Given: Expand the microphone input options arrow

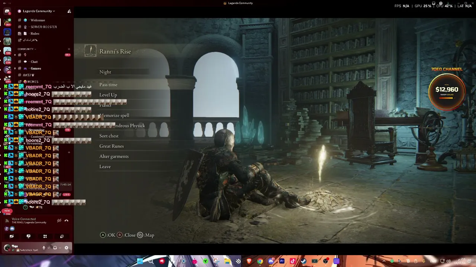Looking at the screenshot, I should click(x=48, y=248).
